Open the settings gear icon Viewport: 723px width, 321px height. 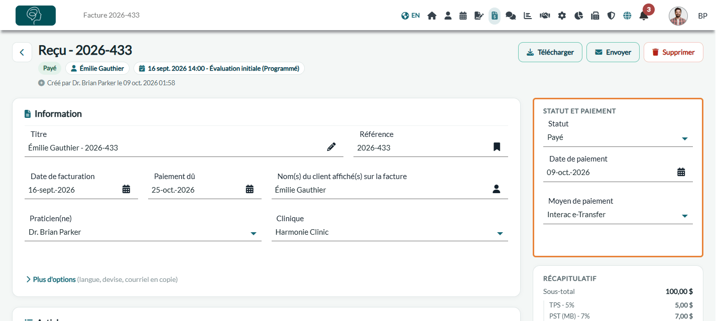[x=562, y=16]
